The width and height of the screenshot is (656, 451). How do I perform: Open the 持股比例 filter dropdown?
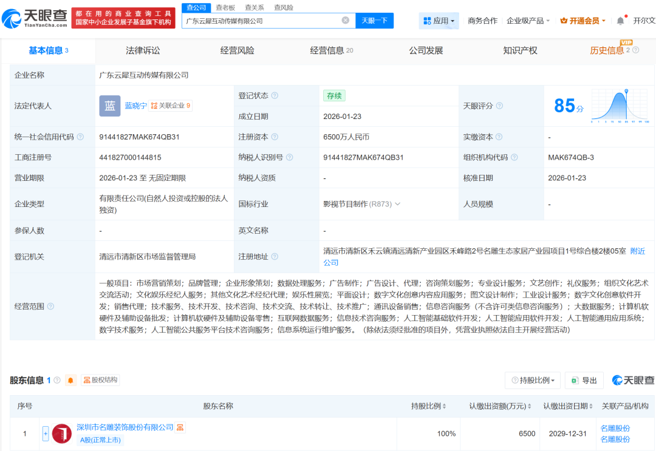click(535, 381)
